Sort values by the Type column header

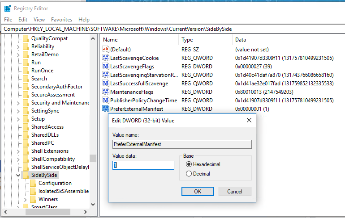pos(205,40)
